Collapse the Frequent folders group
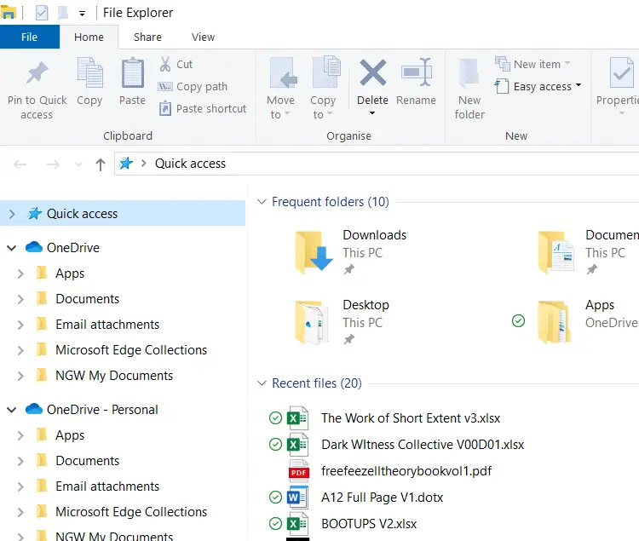Image resolution: width=639 pixels, height=541 pixels. 262,202
